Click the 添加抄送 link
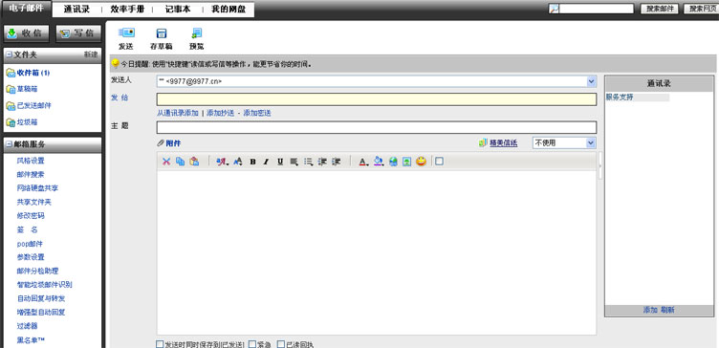This screenshot has height=348, width=719. pos(220,113)
